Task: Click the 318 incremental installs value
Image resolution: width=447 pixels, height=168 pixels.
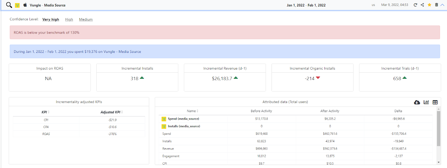Action: [134, 79]
